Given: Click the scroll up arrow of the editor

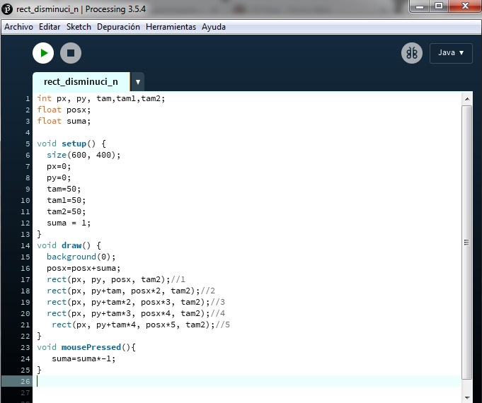Looking at the screenshot, I should tap(466, 98).
